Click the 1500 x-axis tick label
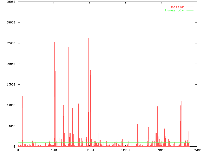Screen dimensions: 203x152 pos(125,150)
